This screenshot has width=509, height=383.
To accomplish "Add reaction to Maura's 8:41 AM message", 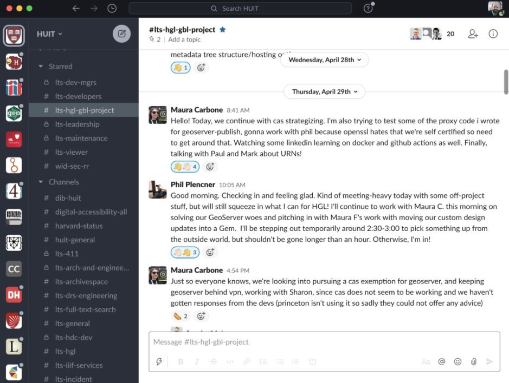I will point(210,167).
